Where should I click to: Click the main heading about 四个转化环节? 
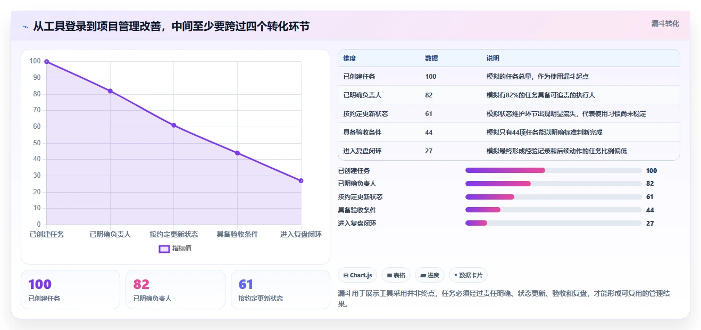pyautogui.click(x=171, y=26)
